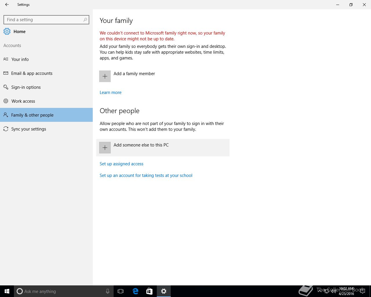
Task: Click the Your info person icon
Action: 6,59
